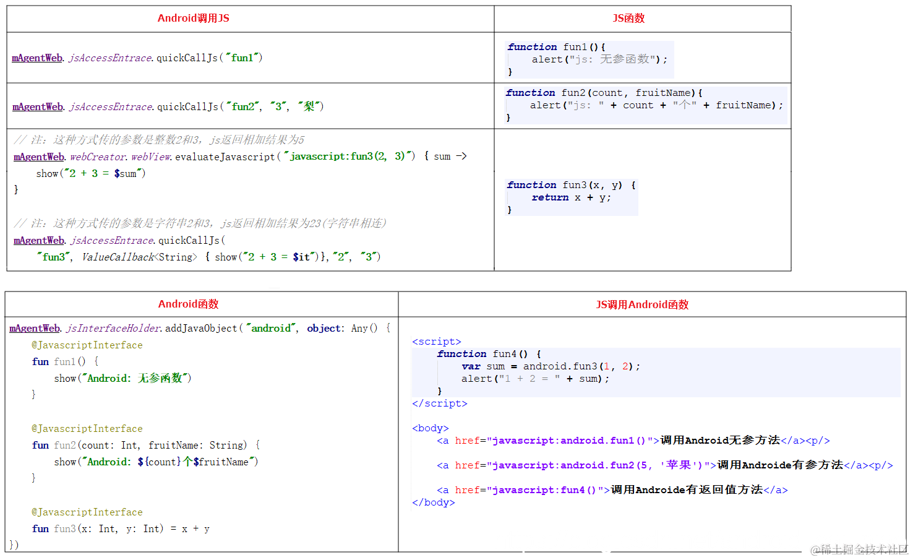The image size is (913, 560).
Task: Click the alert("1 + 2 = " + sum) line
Action: [x=535, y=379]
